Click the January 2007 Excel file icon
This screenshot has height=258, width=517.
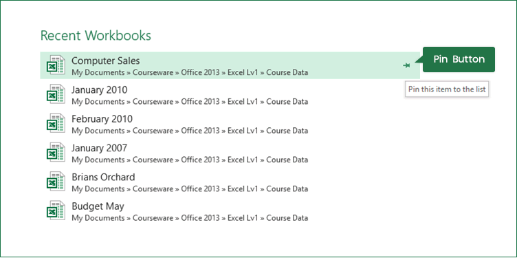56,152
